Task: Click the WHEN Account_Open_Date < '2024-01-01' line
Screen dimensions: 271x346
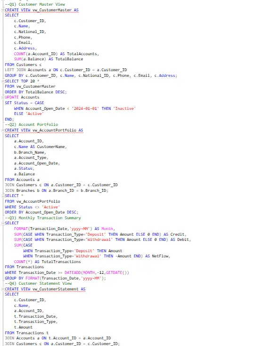Action: tap(75, 108)
